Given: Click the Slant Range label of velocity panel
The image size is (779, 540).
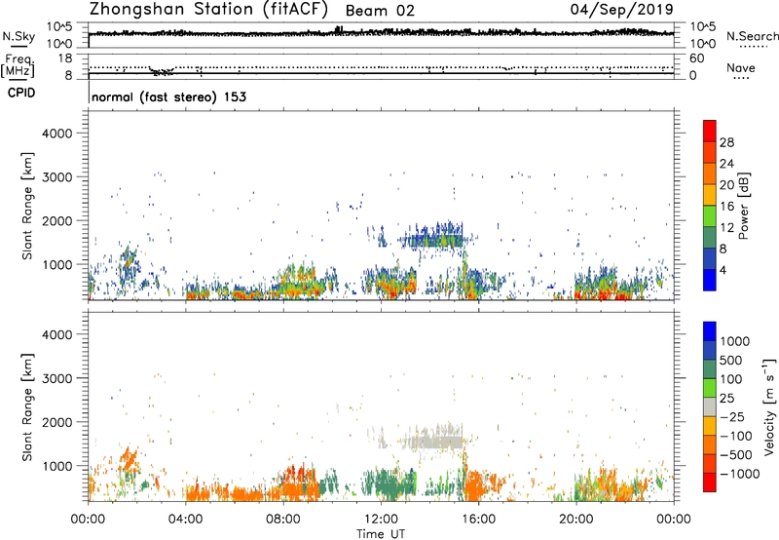Looking at the screenshot, I should 27,406.
